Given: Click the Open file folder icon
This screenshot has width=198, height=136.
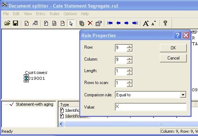Looking at the screenshot, I should pyautogui.click(x=7, y=23).
